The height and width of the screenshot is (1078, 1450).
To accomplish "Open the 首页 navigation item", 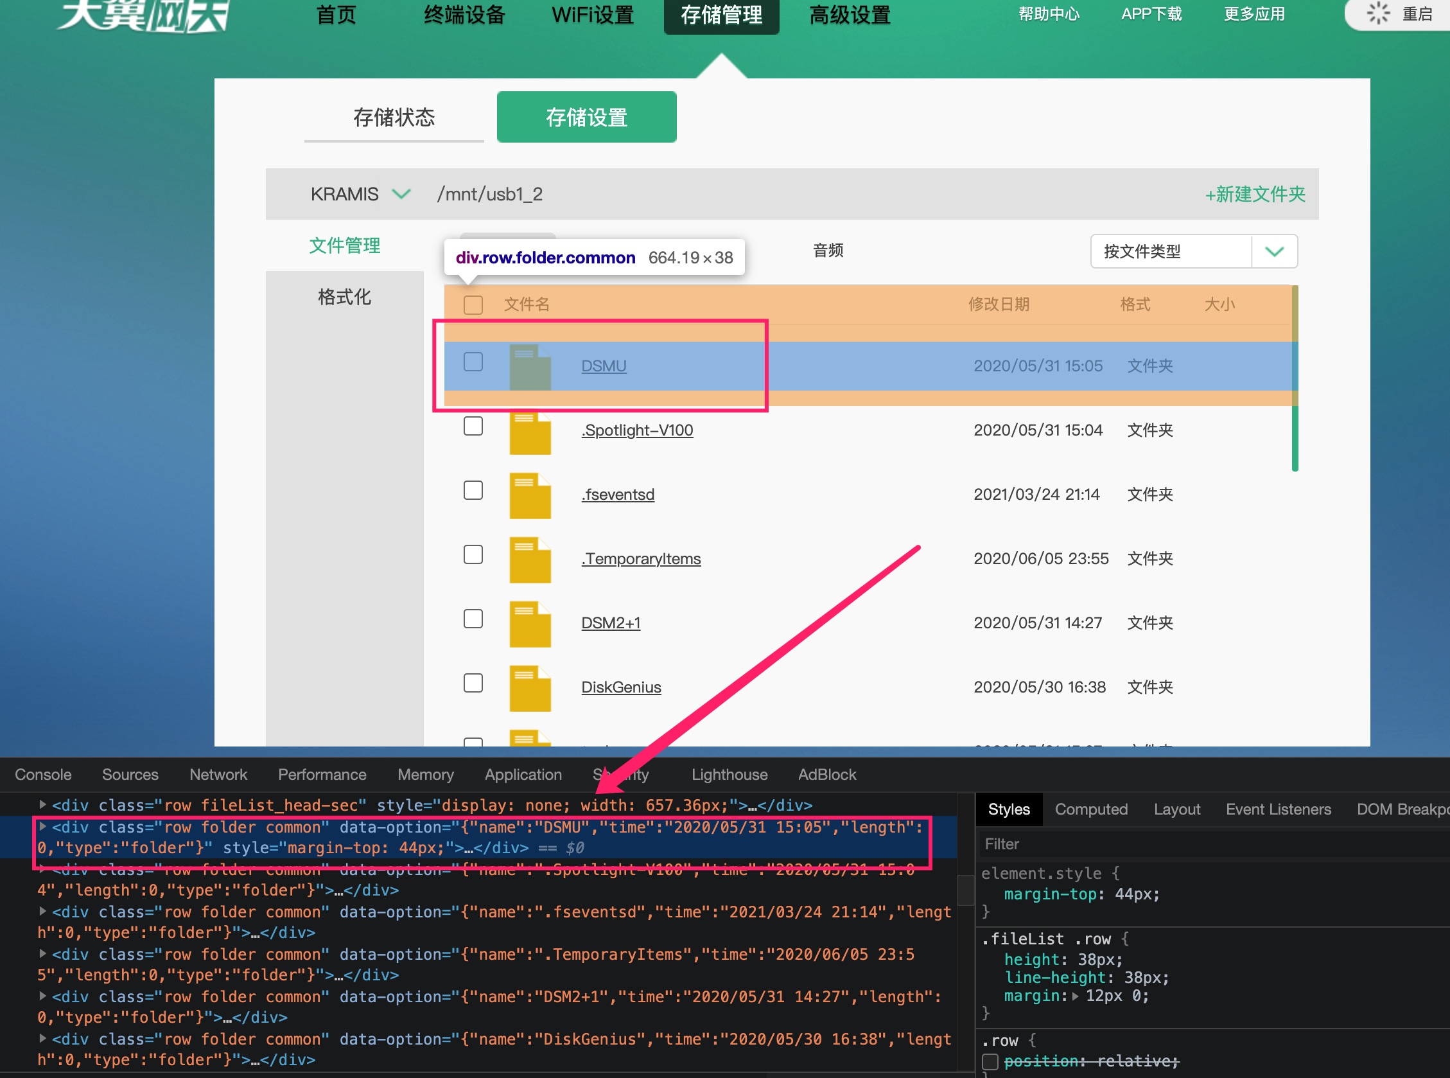I will [336, 14].
